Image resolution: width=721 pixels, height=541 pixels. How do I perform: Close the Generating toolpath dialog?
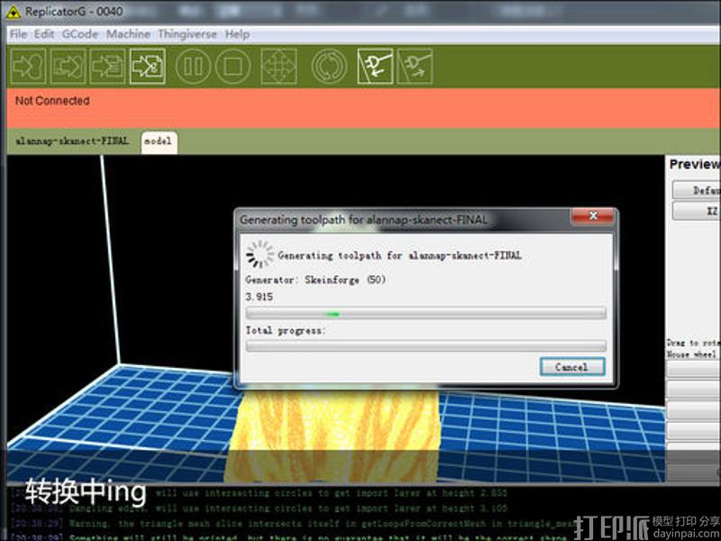[x=594, y=217]
